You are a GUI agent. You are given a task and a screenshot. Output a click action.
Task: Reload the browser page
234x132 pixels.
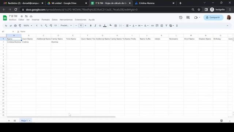tap(16, 10)
